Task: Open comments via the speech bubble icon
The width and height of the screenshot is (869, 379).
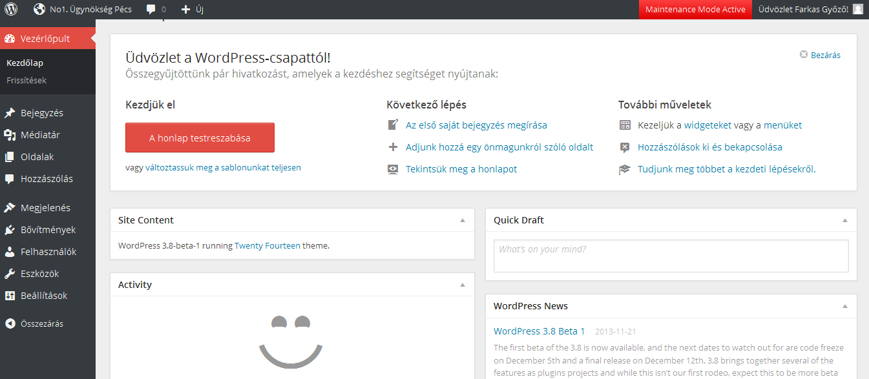Action: click(151, 9)
